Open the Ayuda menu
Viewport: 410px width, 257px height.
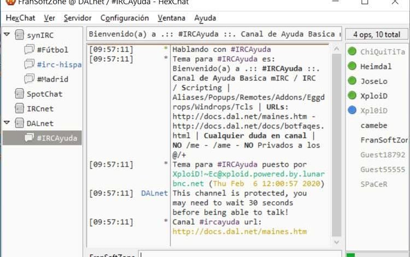point(205,18)
